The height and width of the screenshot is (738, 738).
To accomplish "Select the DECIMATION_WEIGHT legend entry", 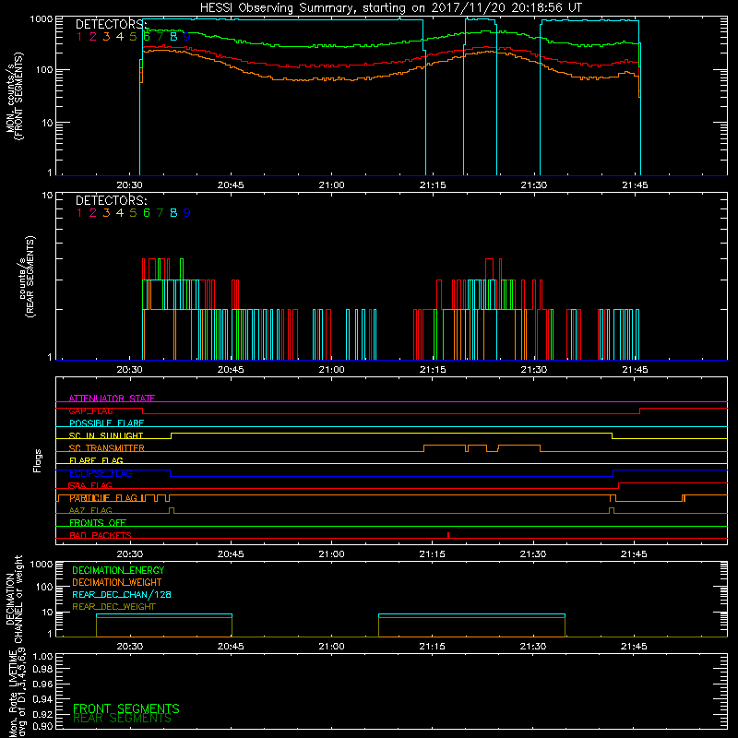I will (117, 582).
